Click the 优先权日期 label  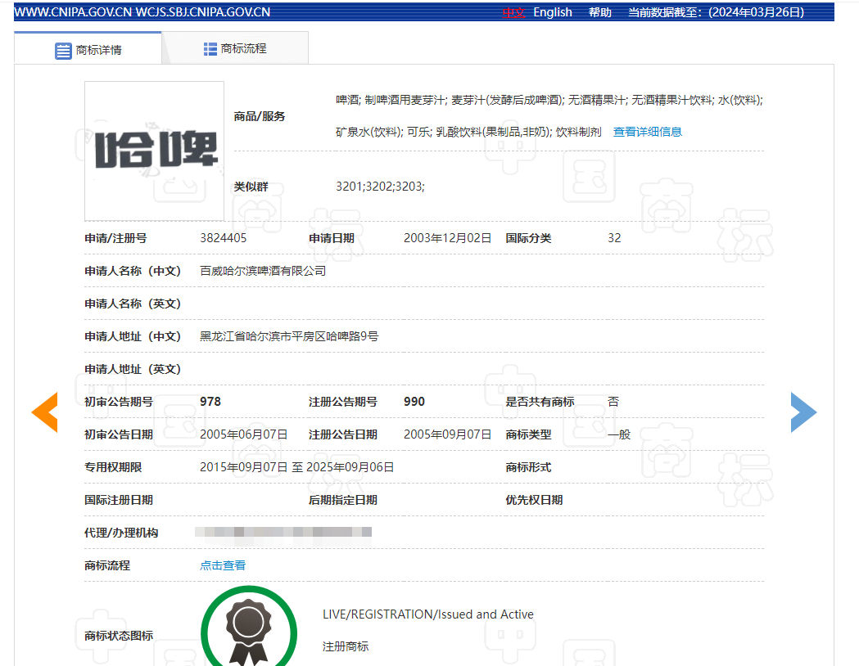[x=534, y=500]
